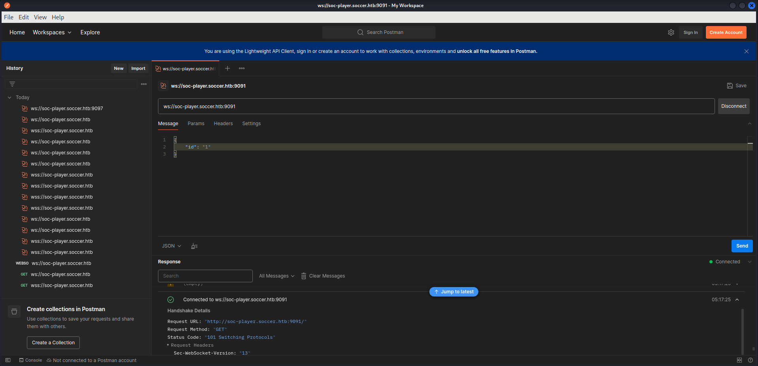Open the Help menu

pos(58,17)
